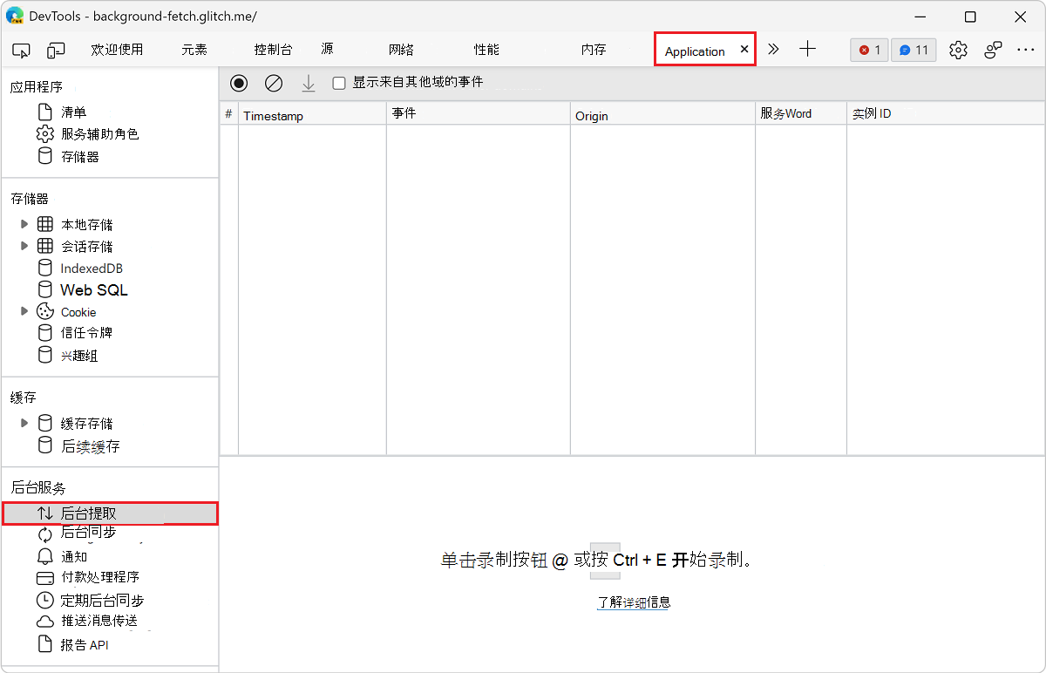Click the 服务Word column header
The width and height of the screenshot is (1046, 673).
click(x=801, y=114)
